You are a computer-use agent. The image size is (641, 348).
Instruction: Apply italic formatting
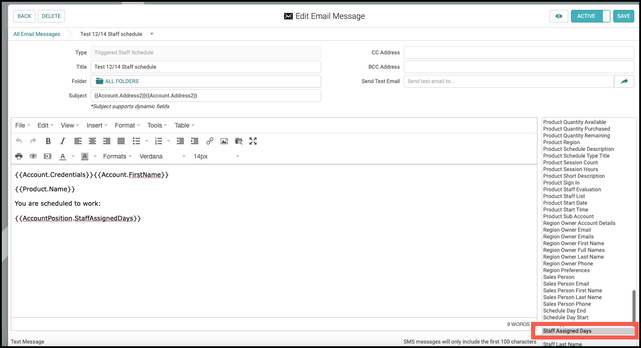coord(63,141)
